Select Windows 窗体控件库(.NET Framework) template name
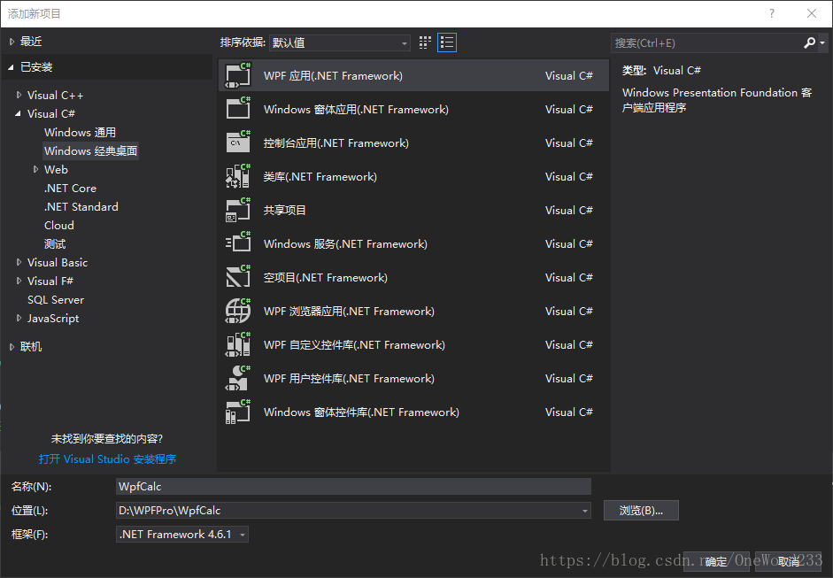 click(x=361, y=412)
